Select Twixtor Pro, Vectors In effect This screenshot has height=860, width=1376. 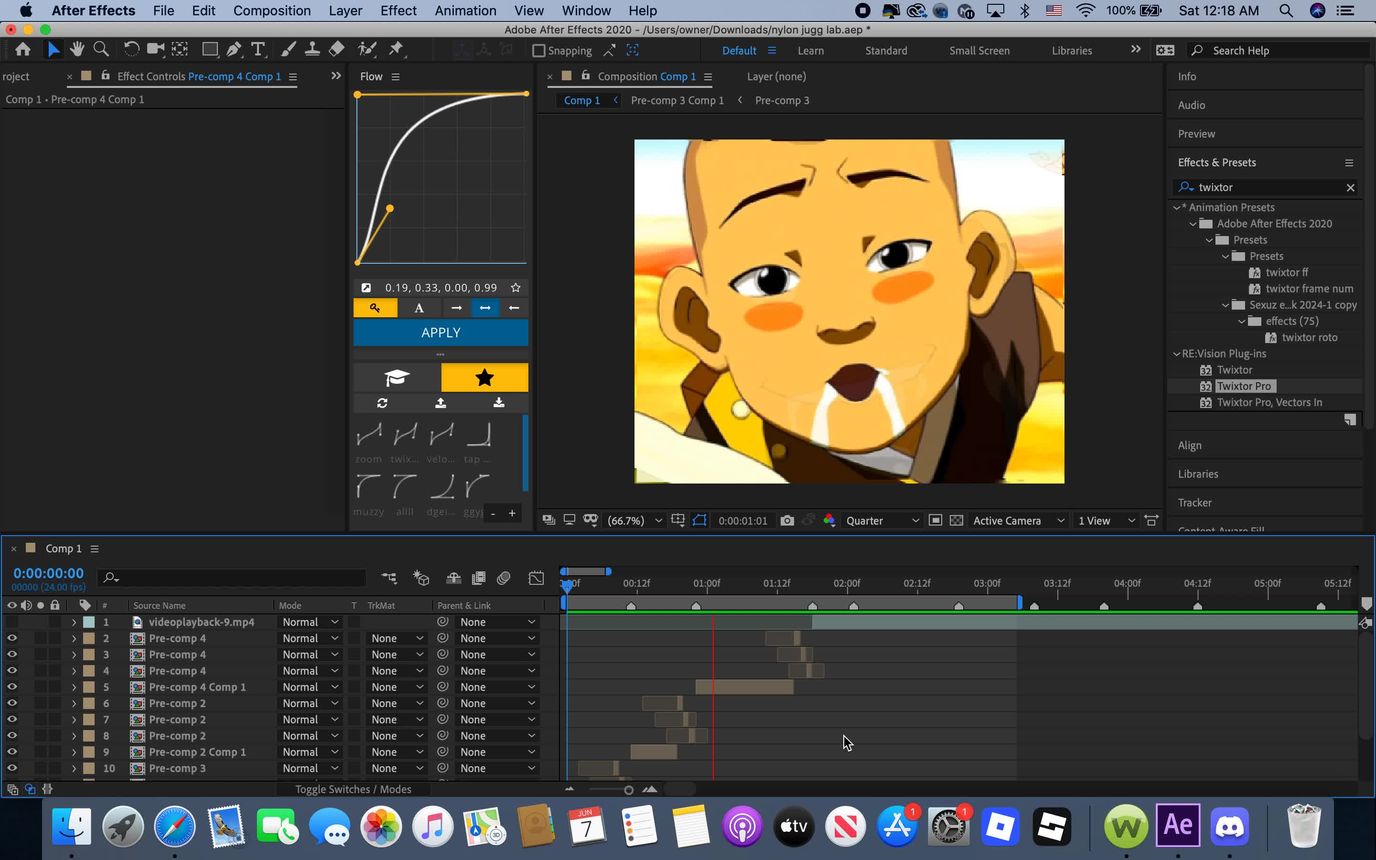coord(1269,402)
